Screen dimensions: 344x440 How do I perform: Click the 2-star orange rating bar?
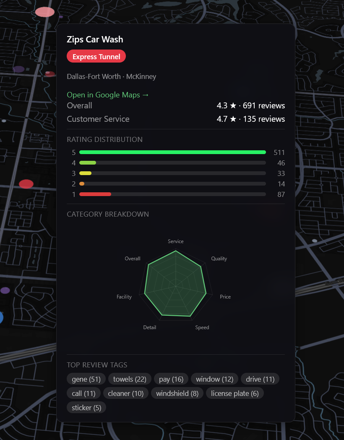pos(82,184)
